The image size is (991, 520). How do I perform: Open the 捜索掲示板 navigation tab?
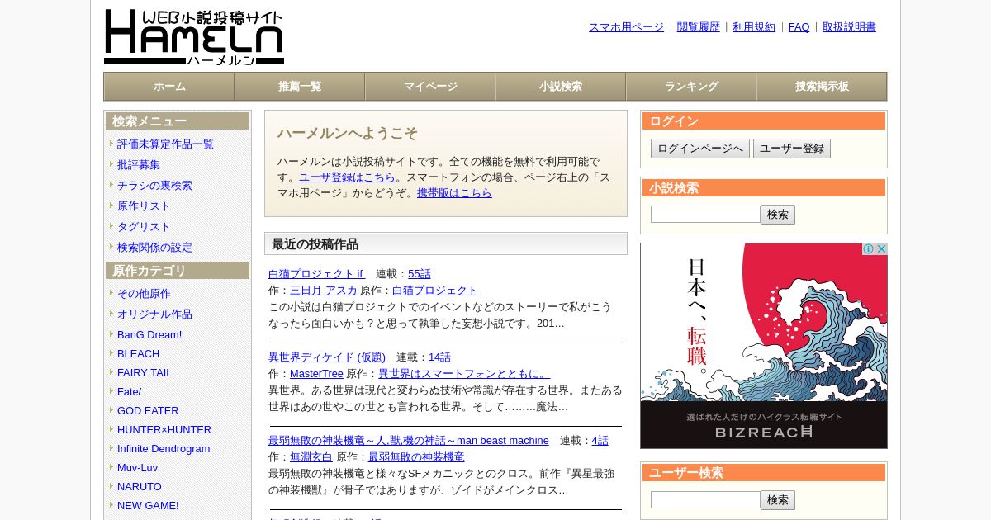(822, 87)
